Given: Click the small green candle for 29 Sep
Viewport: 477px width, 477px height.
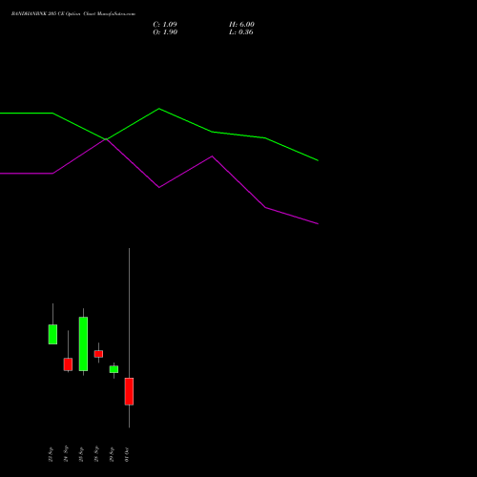Looking at the screenshot, I should pyautogui.click(x=114, y=369).
